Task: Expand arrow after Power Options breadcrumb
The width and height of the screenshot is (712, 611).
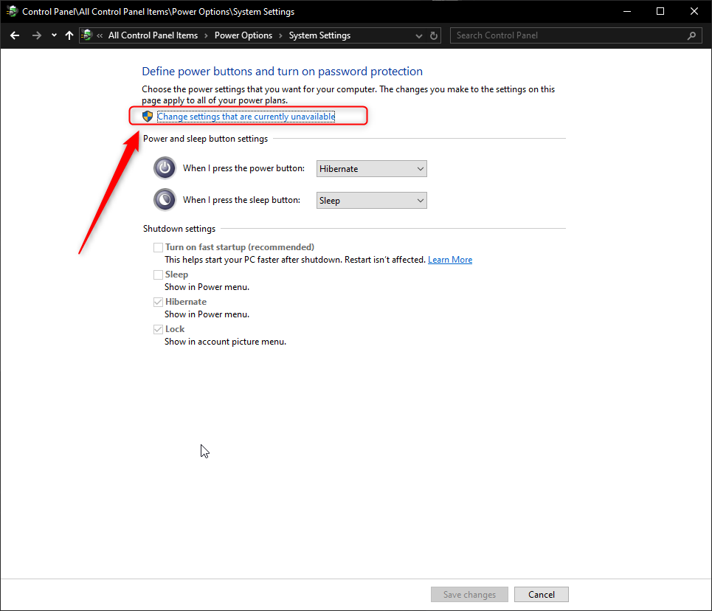Action: pos(280,35)
